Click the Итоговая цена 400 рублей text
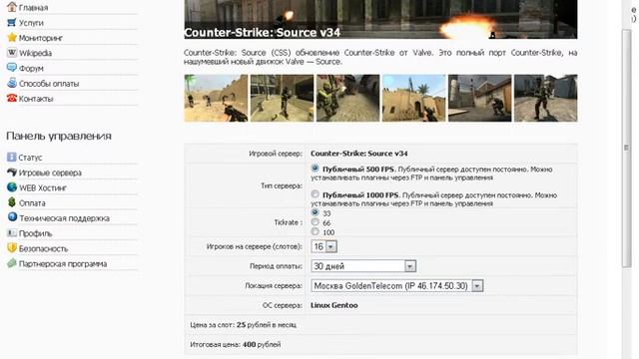The width and height of the screenshot is (639, 359). (236, 344)
